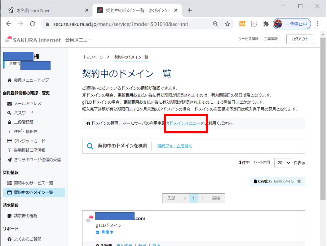Open 二段階認証 in sidebar
327x246 pixels.
coord(24,122)
